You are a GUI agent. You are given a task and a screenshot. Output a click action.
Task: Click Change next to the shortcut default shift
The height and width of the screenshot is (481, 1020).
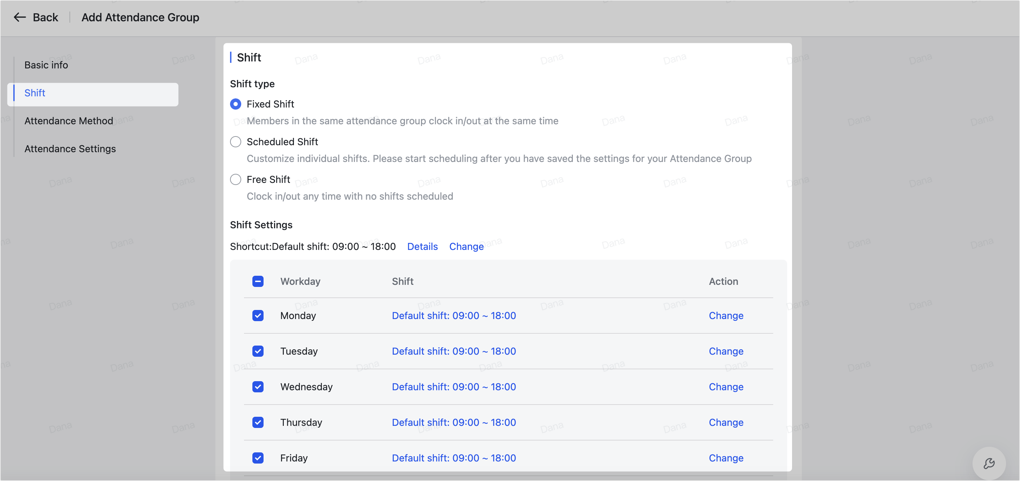466,246
